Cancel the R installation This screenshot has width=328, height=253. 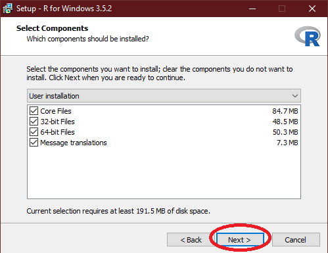click(x=296, y=240)
